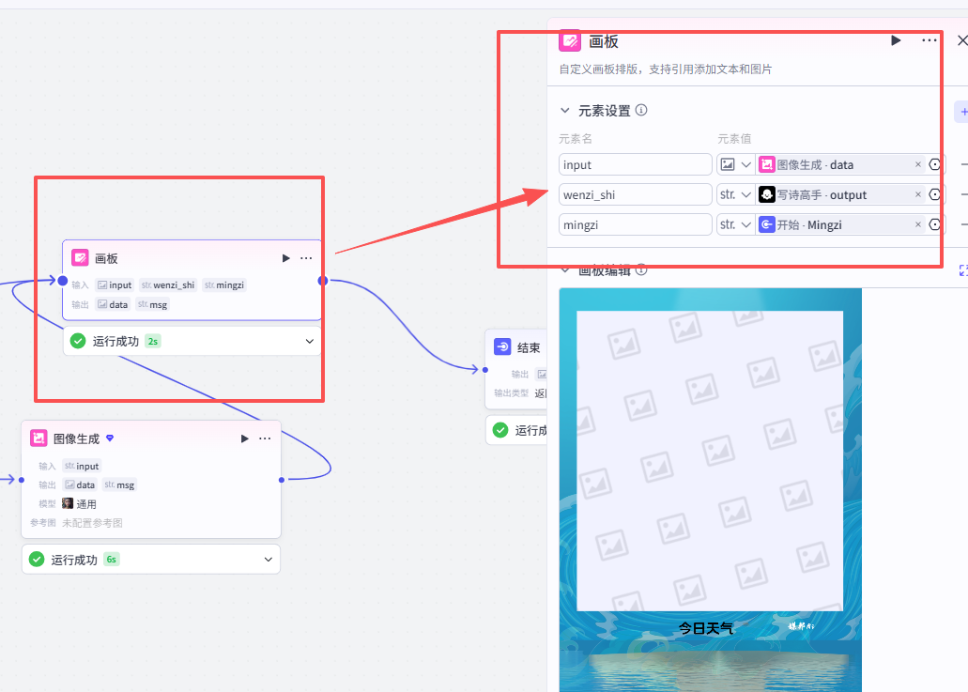Click the 图像生成 node icon on canvas
The width and height of the screenshot is (968, 692).
[38, 438]
